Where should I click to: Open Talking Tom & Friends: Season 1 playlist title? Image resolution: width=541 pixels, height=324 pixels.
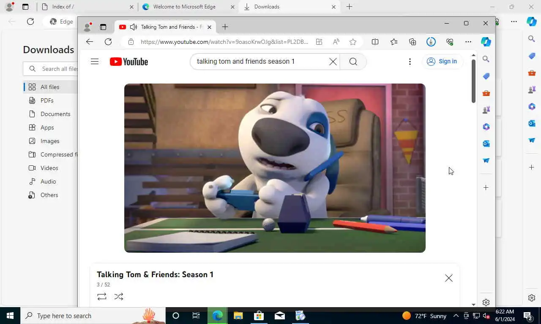(155, 275)
